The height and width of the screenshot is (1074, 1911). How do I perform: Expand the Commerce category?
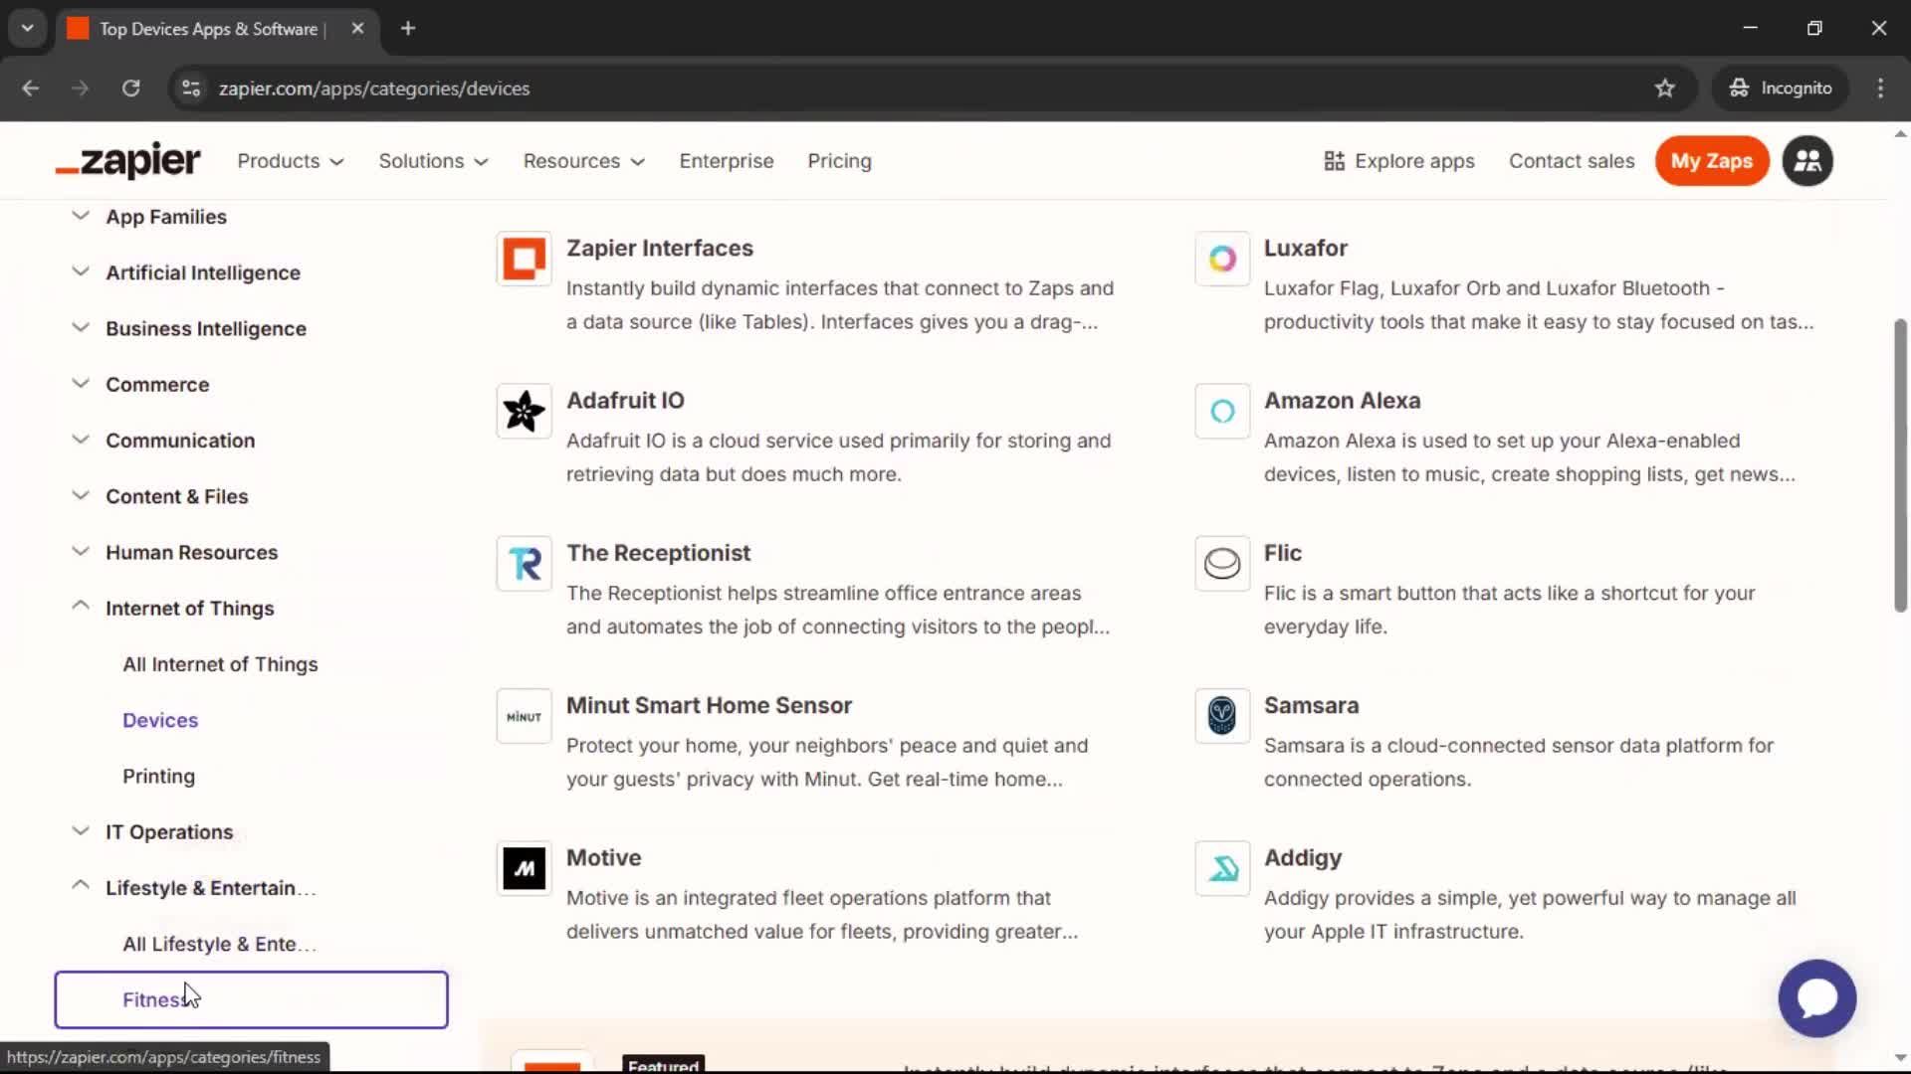[81, 384]
